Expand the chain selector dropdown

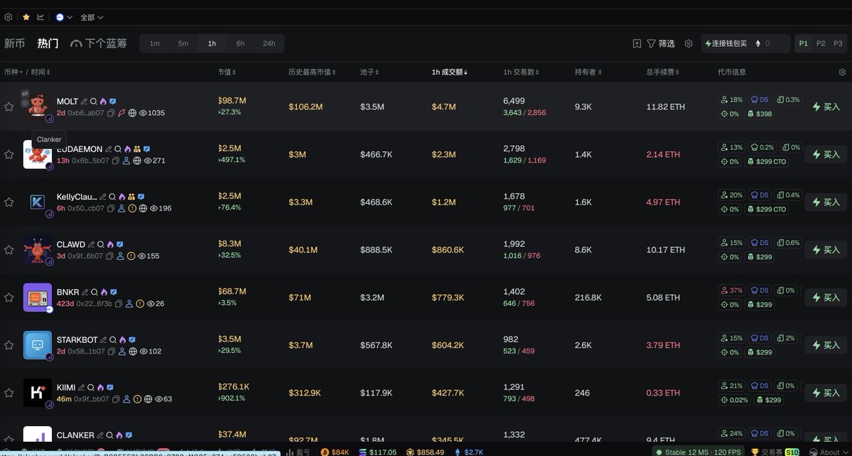click(64, 17)
